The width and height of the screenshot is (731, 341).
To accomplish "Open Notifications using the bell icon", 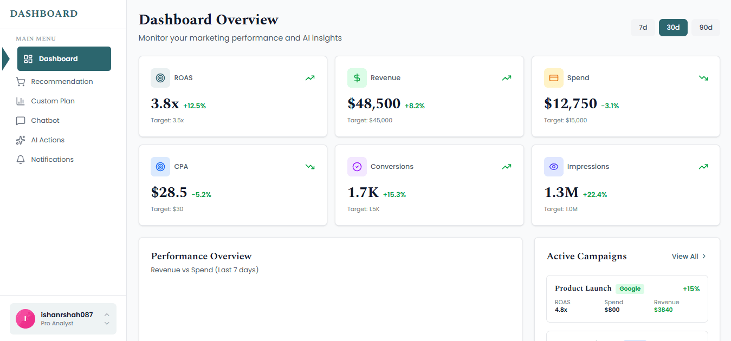I will coord(21,159).
